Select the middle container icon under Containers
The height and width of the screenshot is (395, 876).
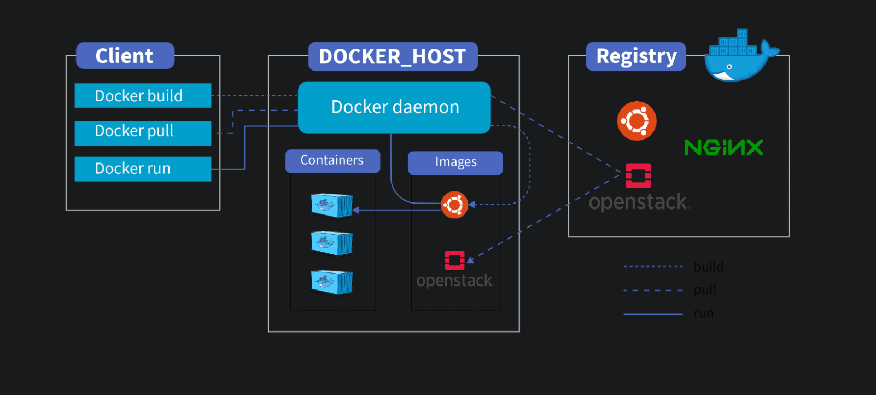pos(332,243)
